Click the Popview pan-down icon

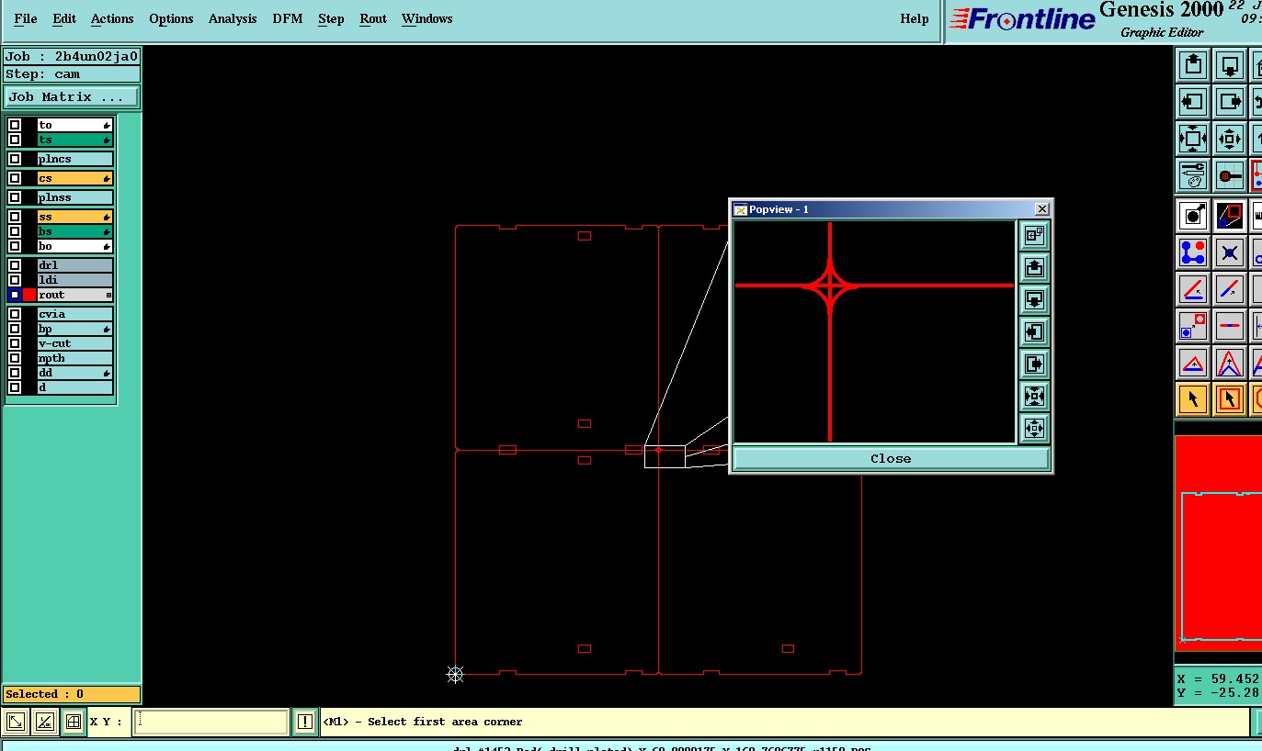(1034, 300)
